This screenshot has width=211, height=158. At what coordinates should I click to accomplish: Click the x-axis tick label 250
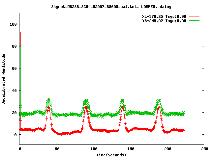coord(205,149)
